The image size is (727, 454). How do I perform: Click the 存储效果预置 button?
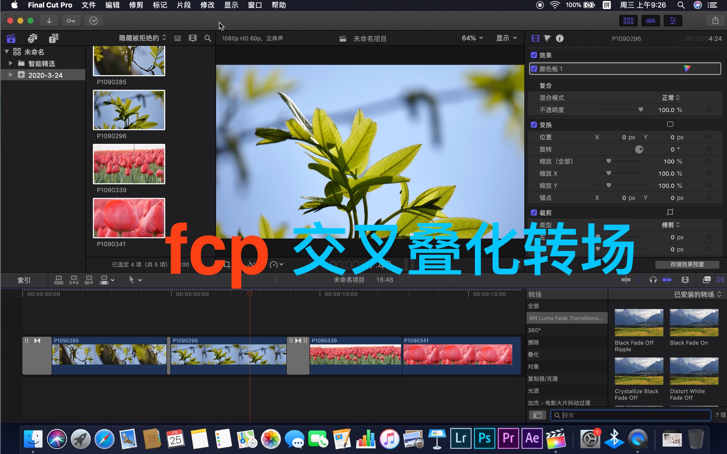point(687,265)
